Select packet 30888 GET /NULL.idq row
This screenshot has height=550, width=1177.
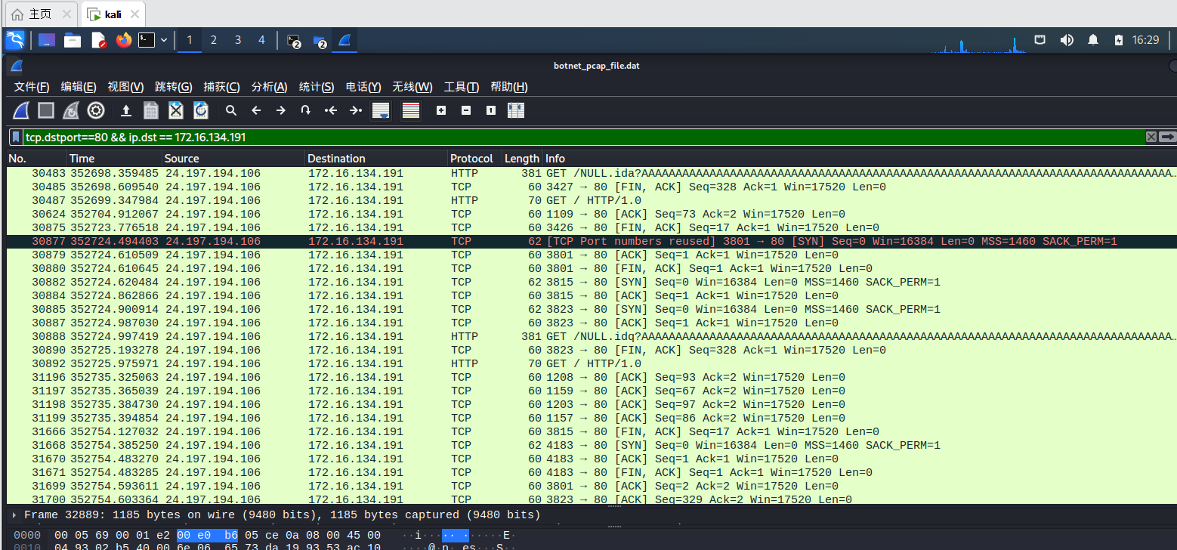(592, 337)
